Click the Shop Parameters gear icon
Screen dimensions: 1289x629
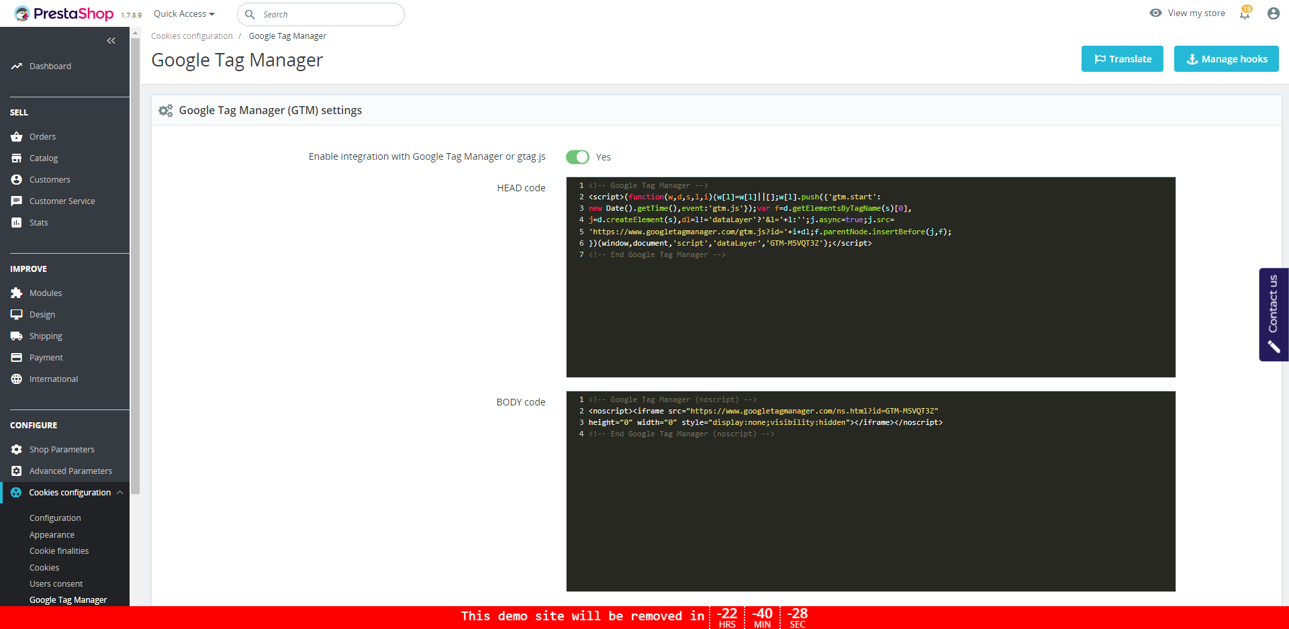point(17,449)
